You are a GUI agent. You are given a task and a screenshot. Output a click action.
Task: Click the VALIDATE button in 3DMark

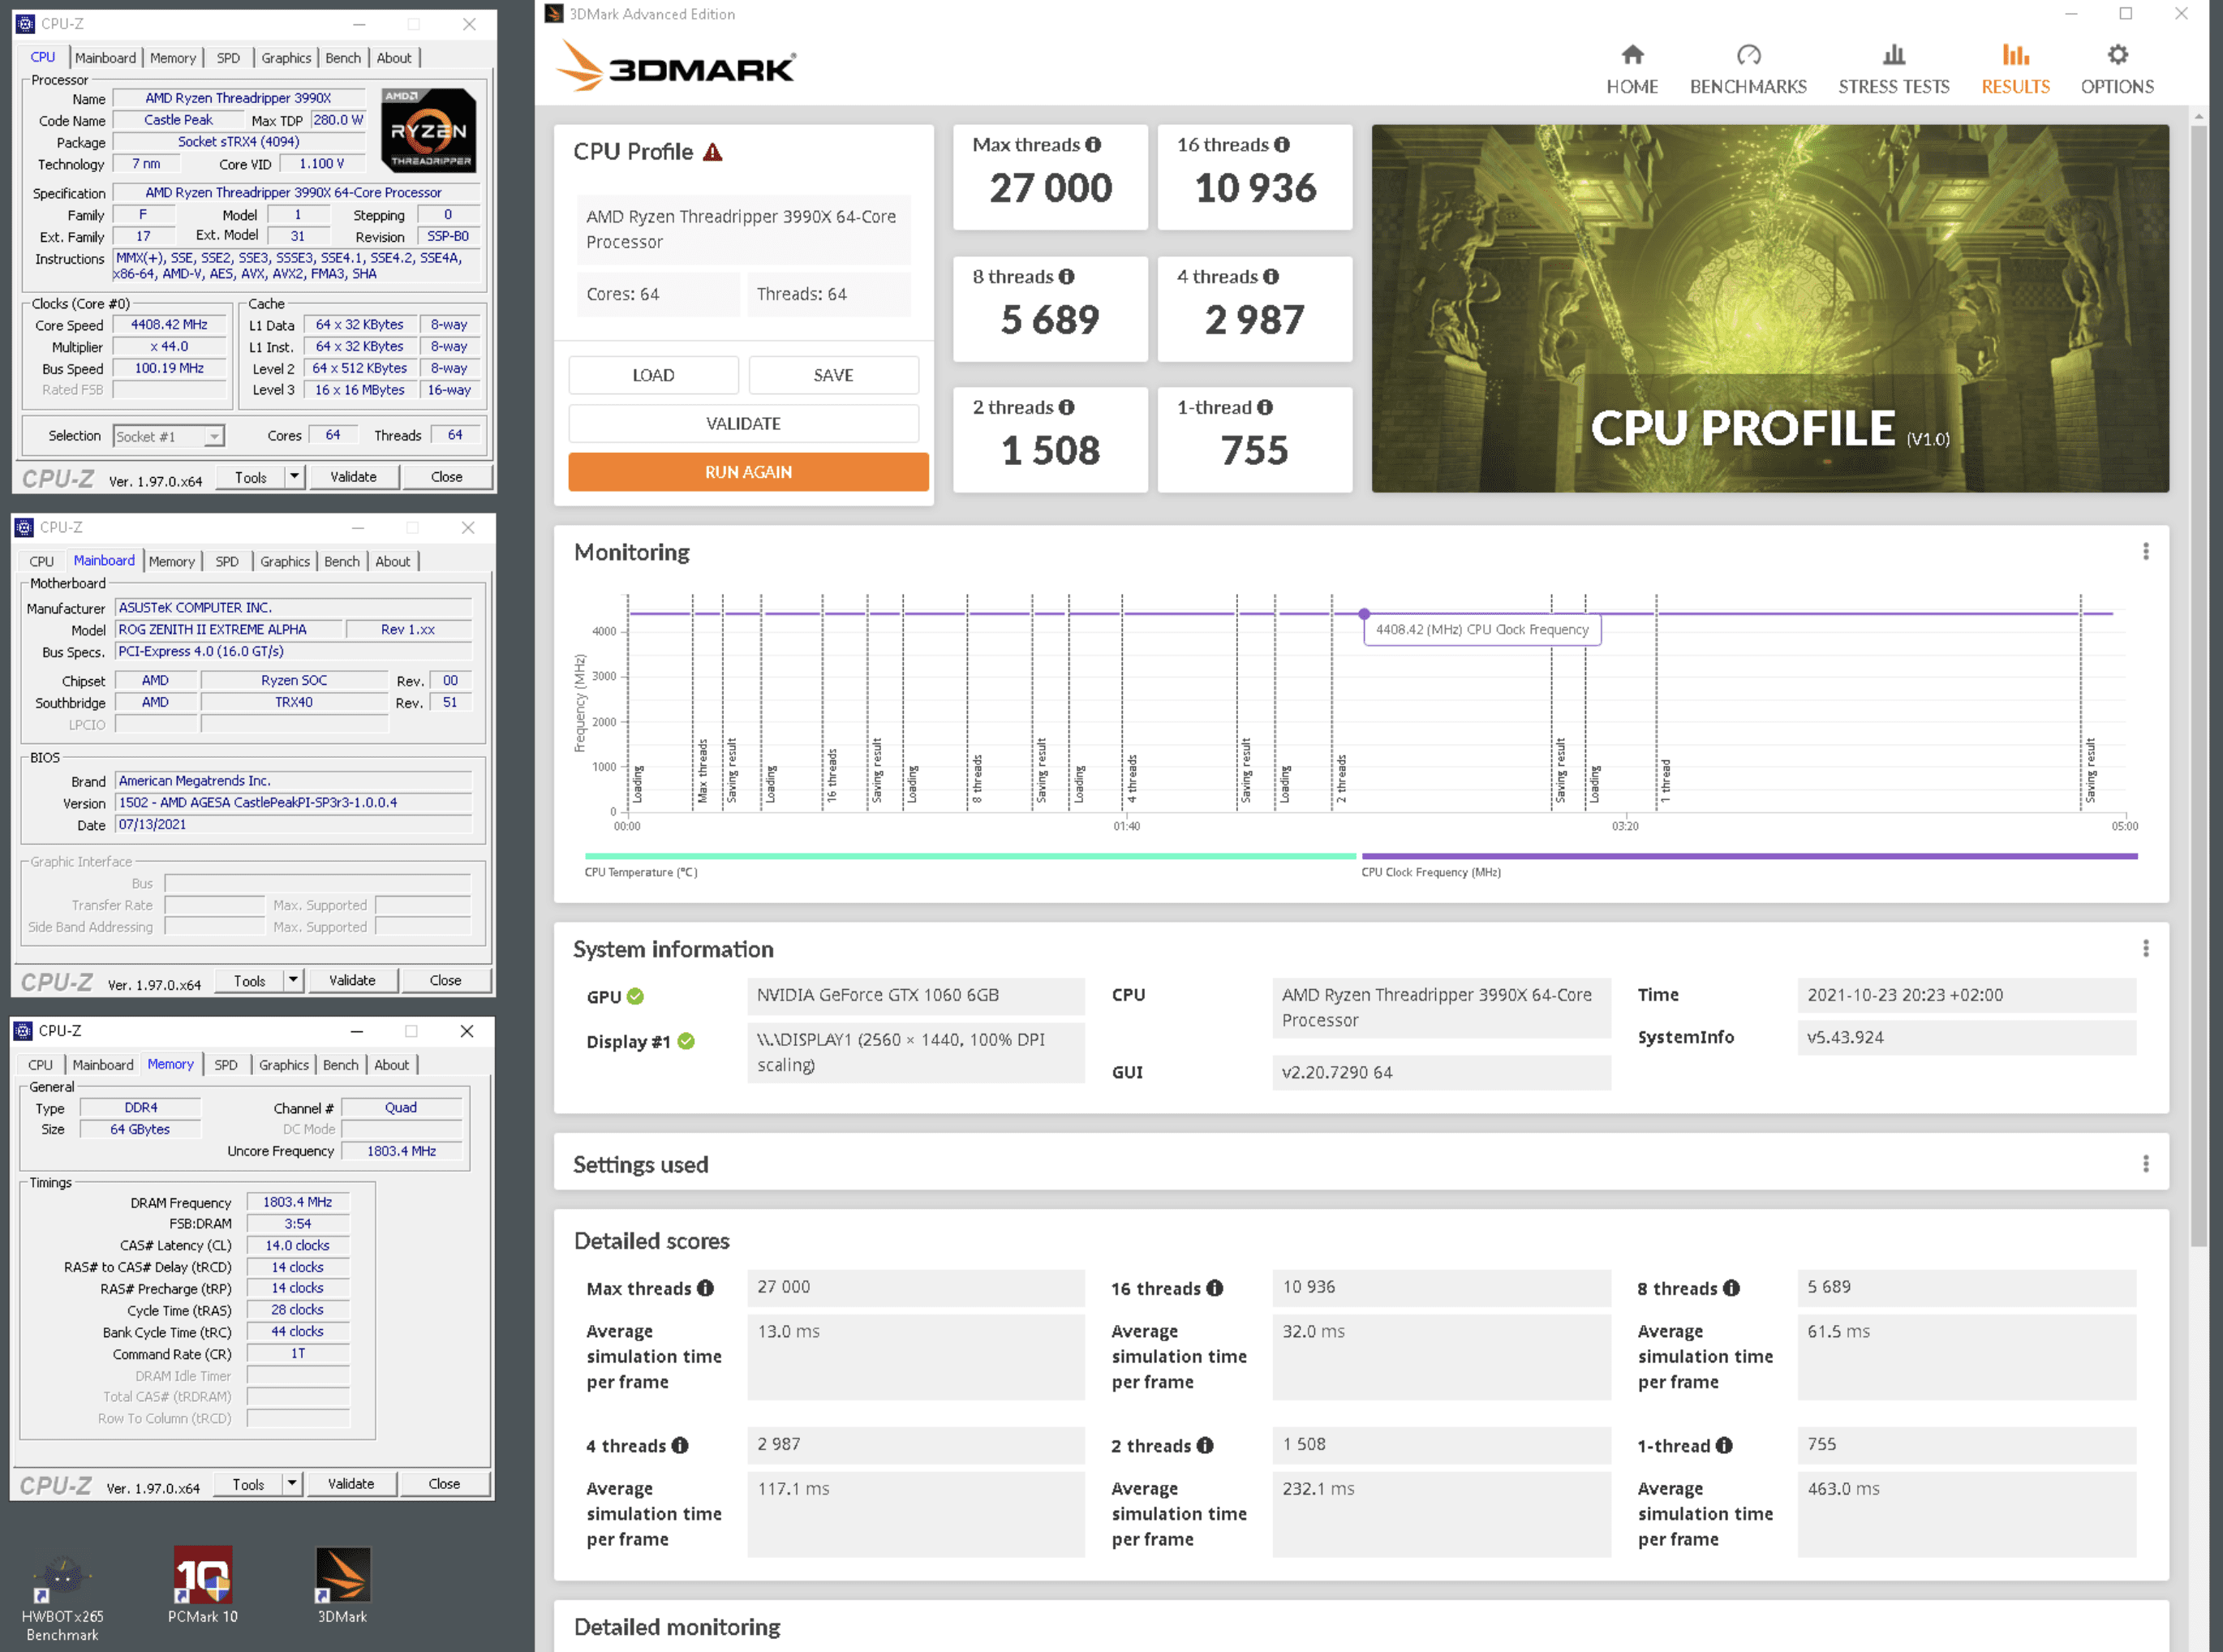coord(743,424)
